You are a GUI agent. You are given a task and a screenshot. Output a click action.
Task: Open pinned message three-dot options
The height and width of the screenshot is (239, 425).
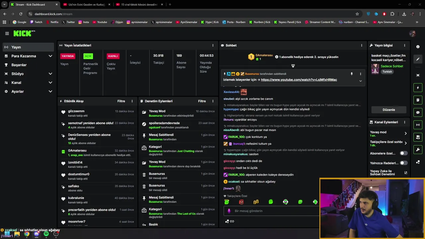[361, 74]
